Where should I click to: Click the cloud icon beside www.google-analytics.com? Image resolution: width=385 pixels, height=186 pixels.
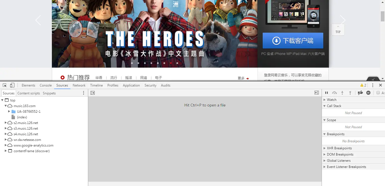[x=10, y=145]
